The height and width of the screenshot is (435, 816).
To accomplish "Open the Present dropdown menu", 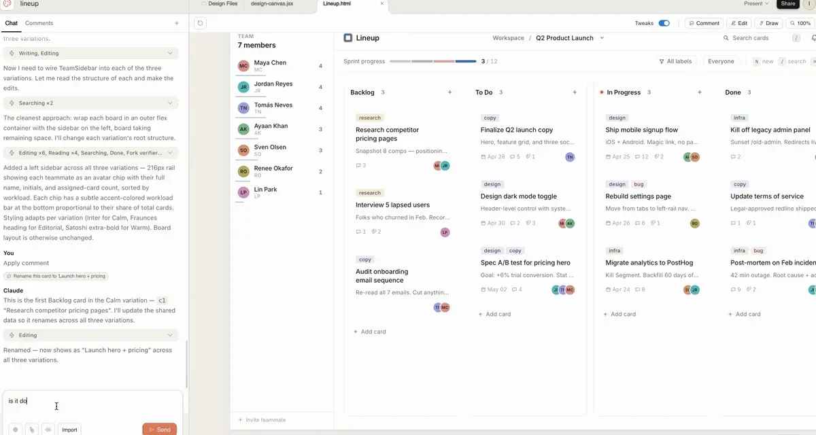I will tap(757, 4).
